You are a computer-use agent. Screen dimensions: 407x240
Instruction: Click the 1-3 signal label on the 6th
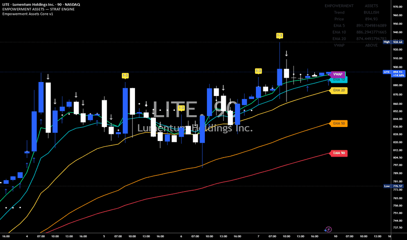click(181, 108)
